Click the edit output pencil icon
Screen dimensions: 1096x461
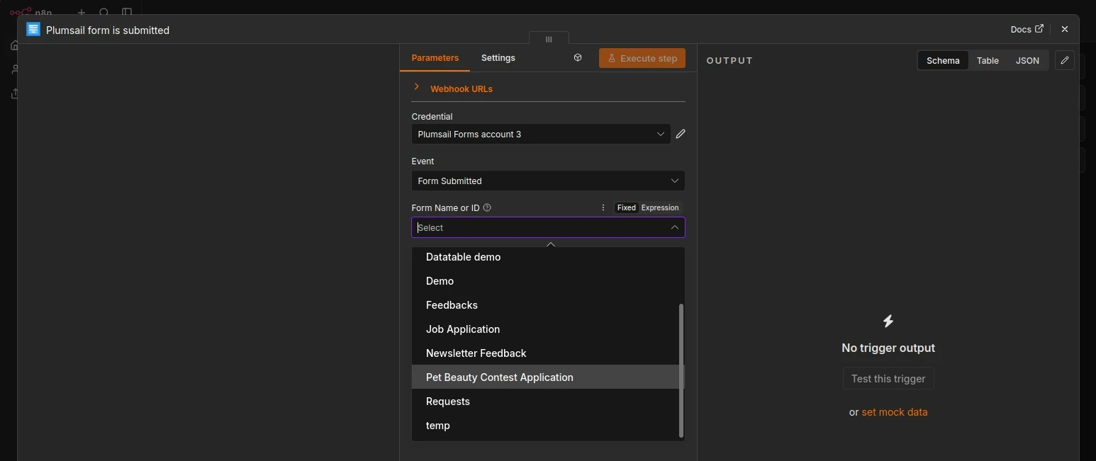1064,60
